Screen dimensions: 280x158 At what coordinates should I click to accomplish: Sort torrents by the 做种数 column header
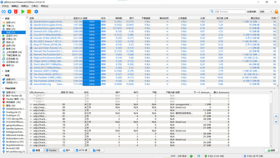click(116, 18)
